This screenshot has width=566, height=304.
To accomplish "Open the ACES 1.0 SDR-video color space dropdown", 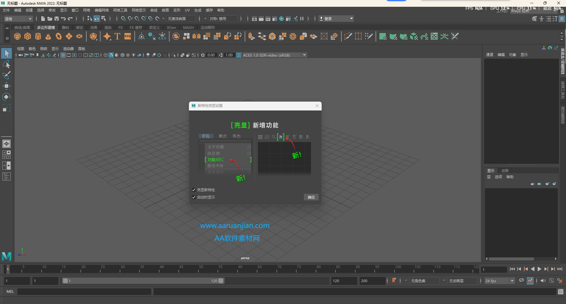I will click(x=305, y=55).
